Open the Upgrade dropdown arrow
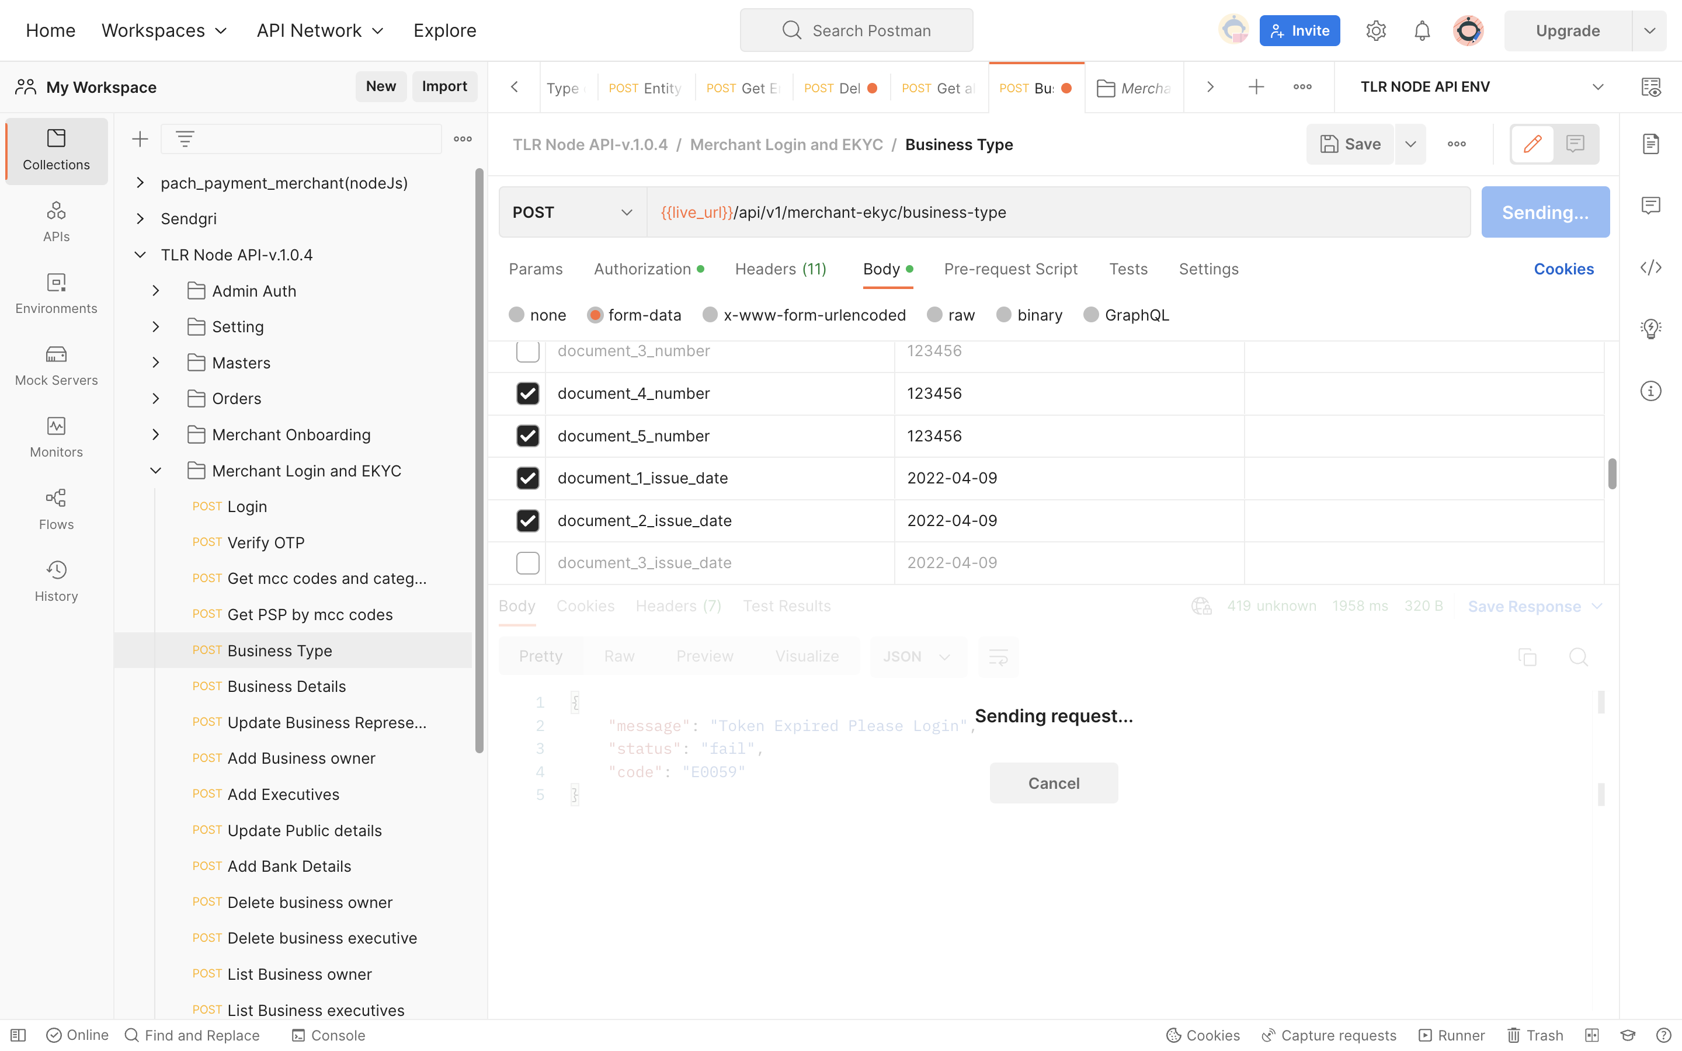The image size is (1682, 1051). (1649, 30)
